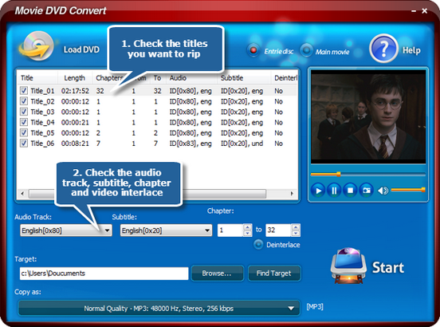Uncheck the Title_02 checkbox
This screenshot has height=327, width=440.
point(24,101)
